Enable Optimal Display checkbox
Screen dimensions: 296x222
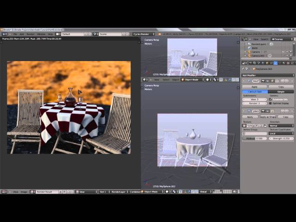271,103
